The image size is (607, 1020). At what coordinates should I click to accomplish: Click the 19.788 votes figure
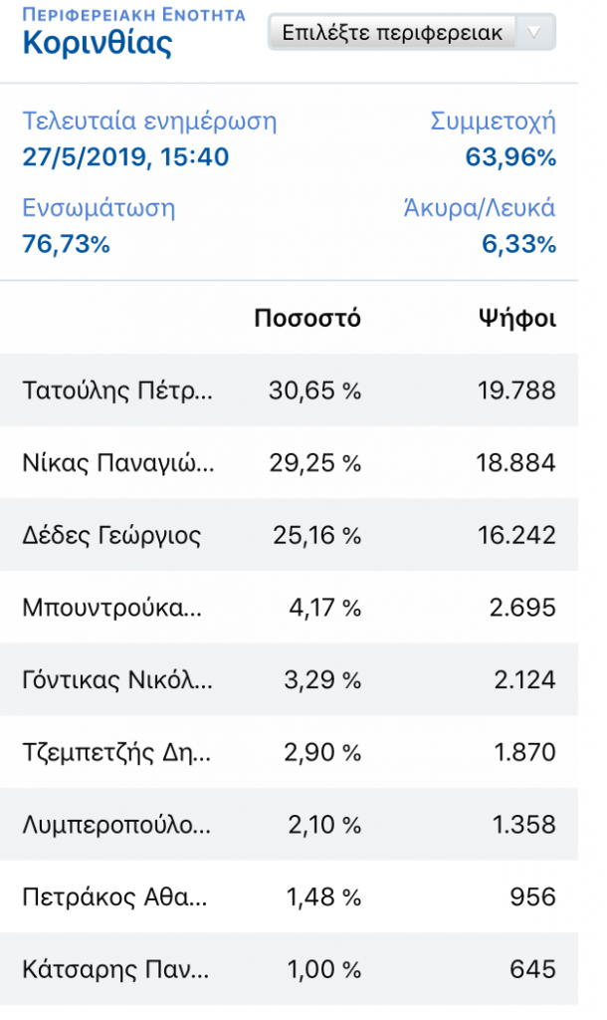click(x=516, y=390)
